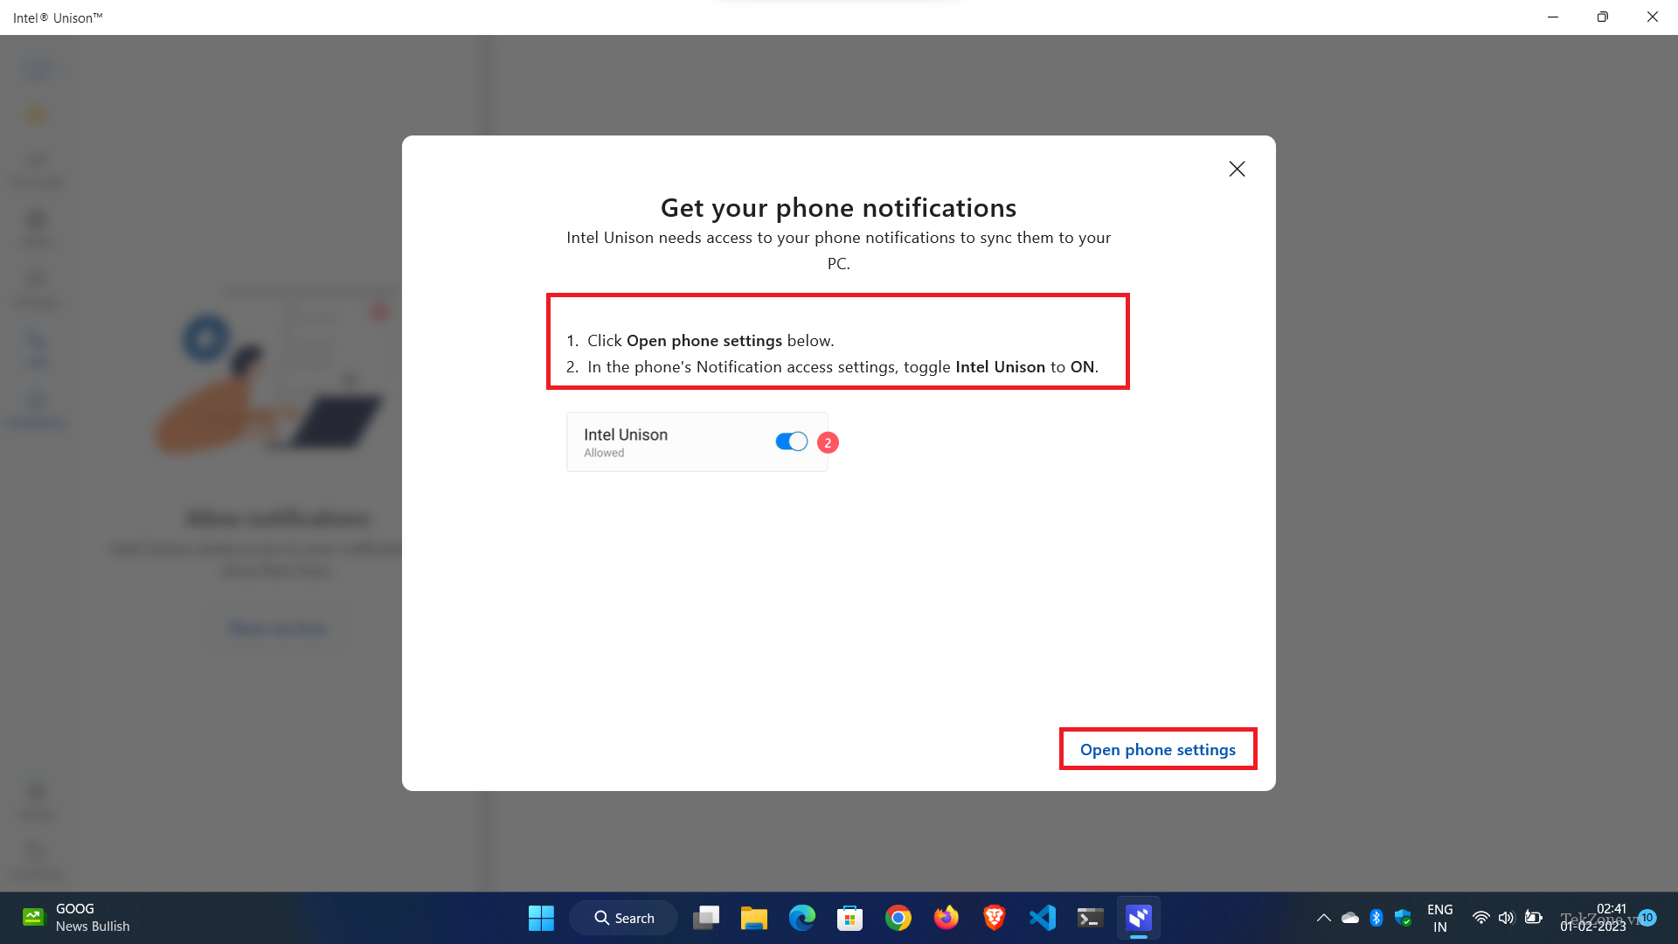The height and width of the screenshot is (944, 1678).
Task: Open Firefox browser from taskbar
Action: 946,918
